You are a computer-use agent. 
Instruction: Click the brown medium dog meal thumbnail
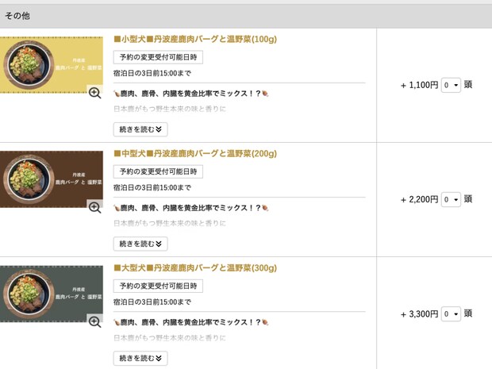[48, 179]
